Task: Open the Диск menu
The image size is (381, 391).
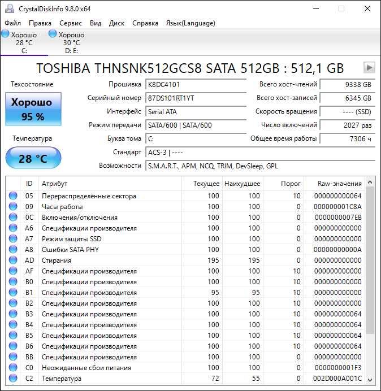Action: [116, 23]
